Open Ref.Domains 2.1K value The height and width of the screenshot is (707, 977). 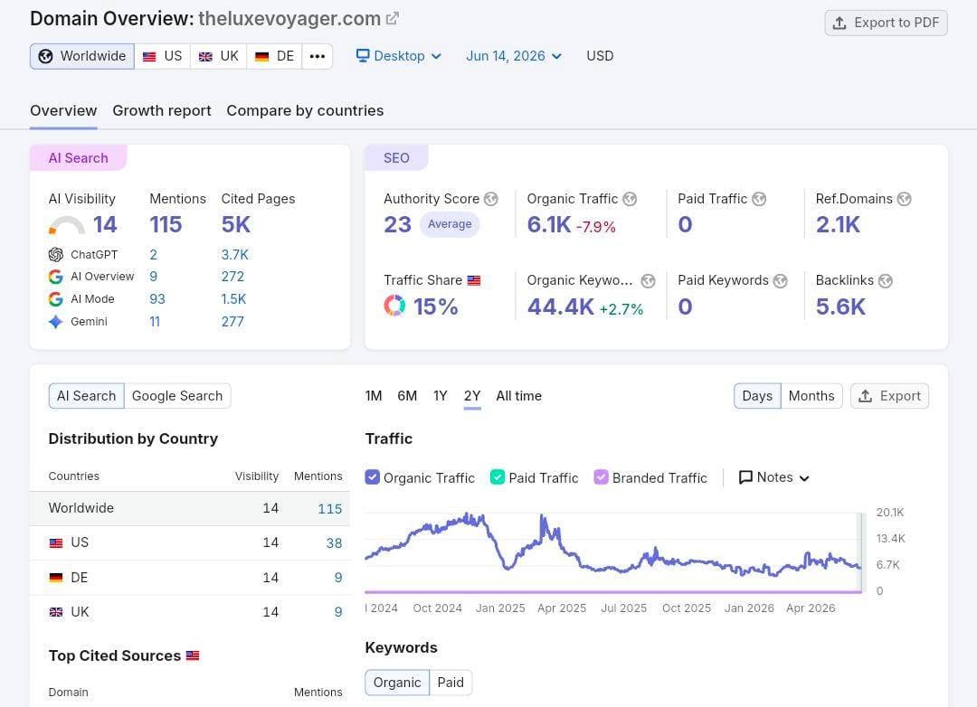[838, 224]
